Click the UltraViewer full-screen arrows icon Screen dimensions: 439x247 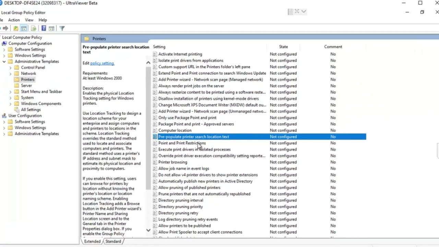[297, 11]
